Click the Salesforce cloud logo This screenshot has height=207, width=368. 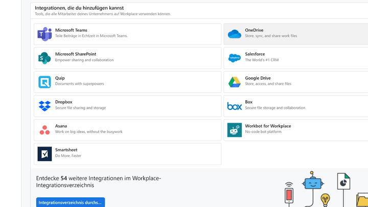235,58
